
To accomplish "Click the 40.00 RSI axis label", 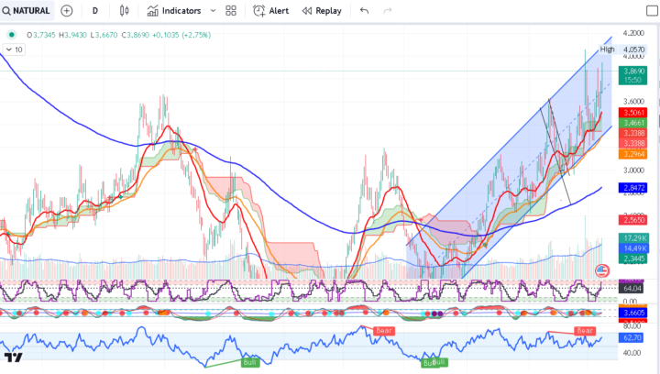I will 632,353.
